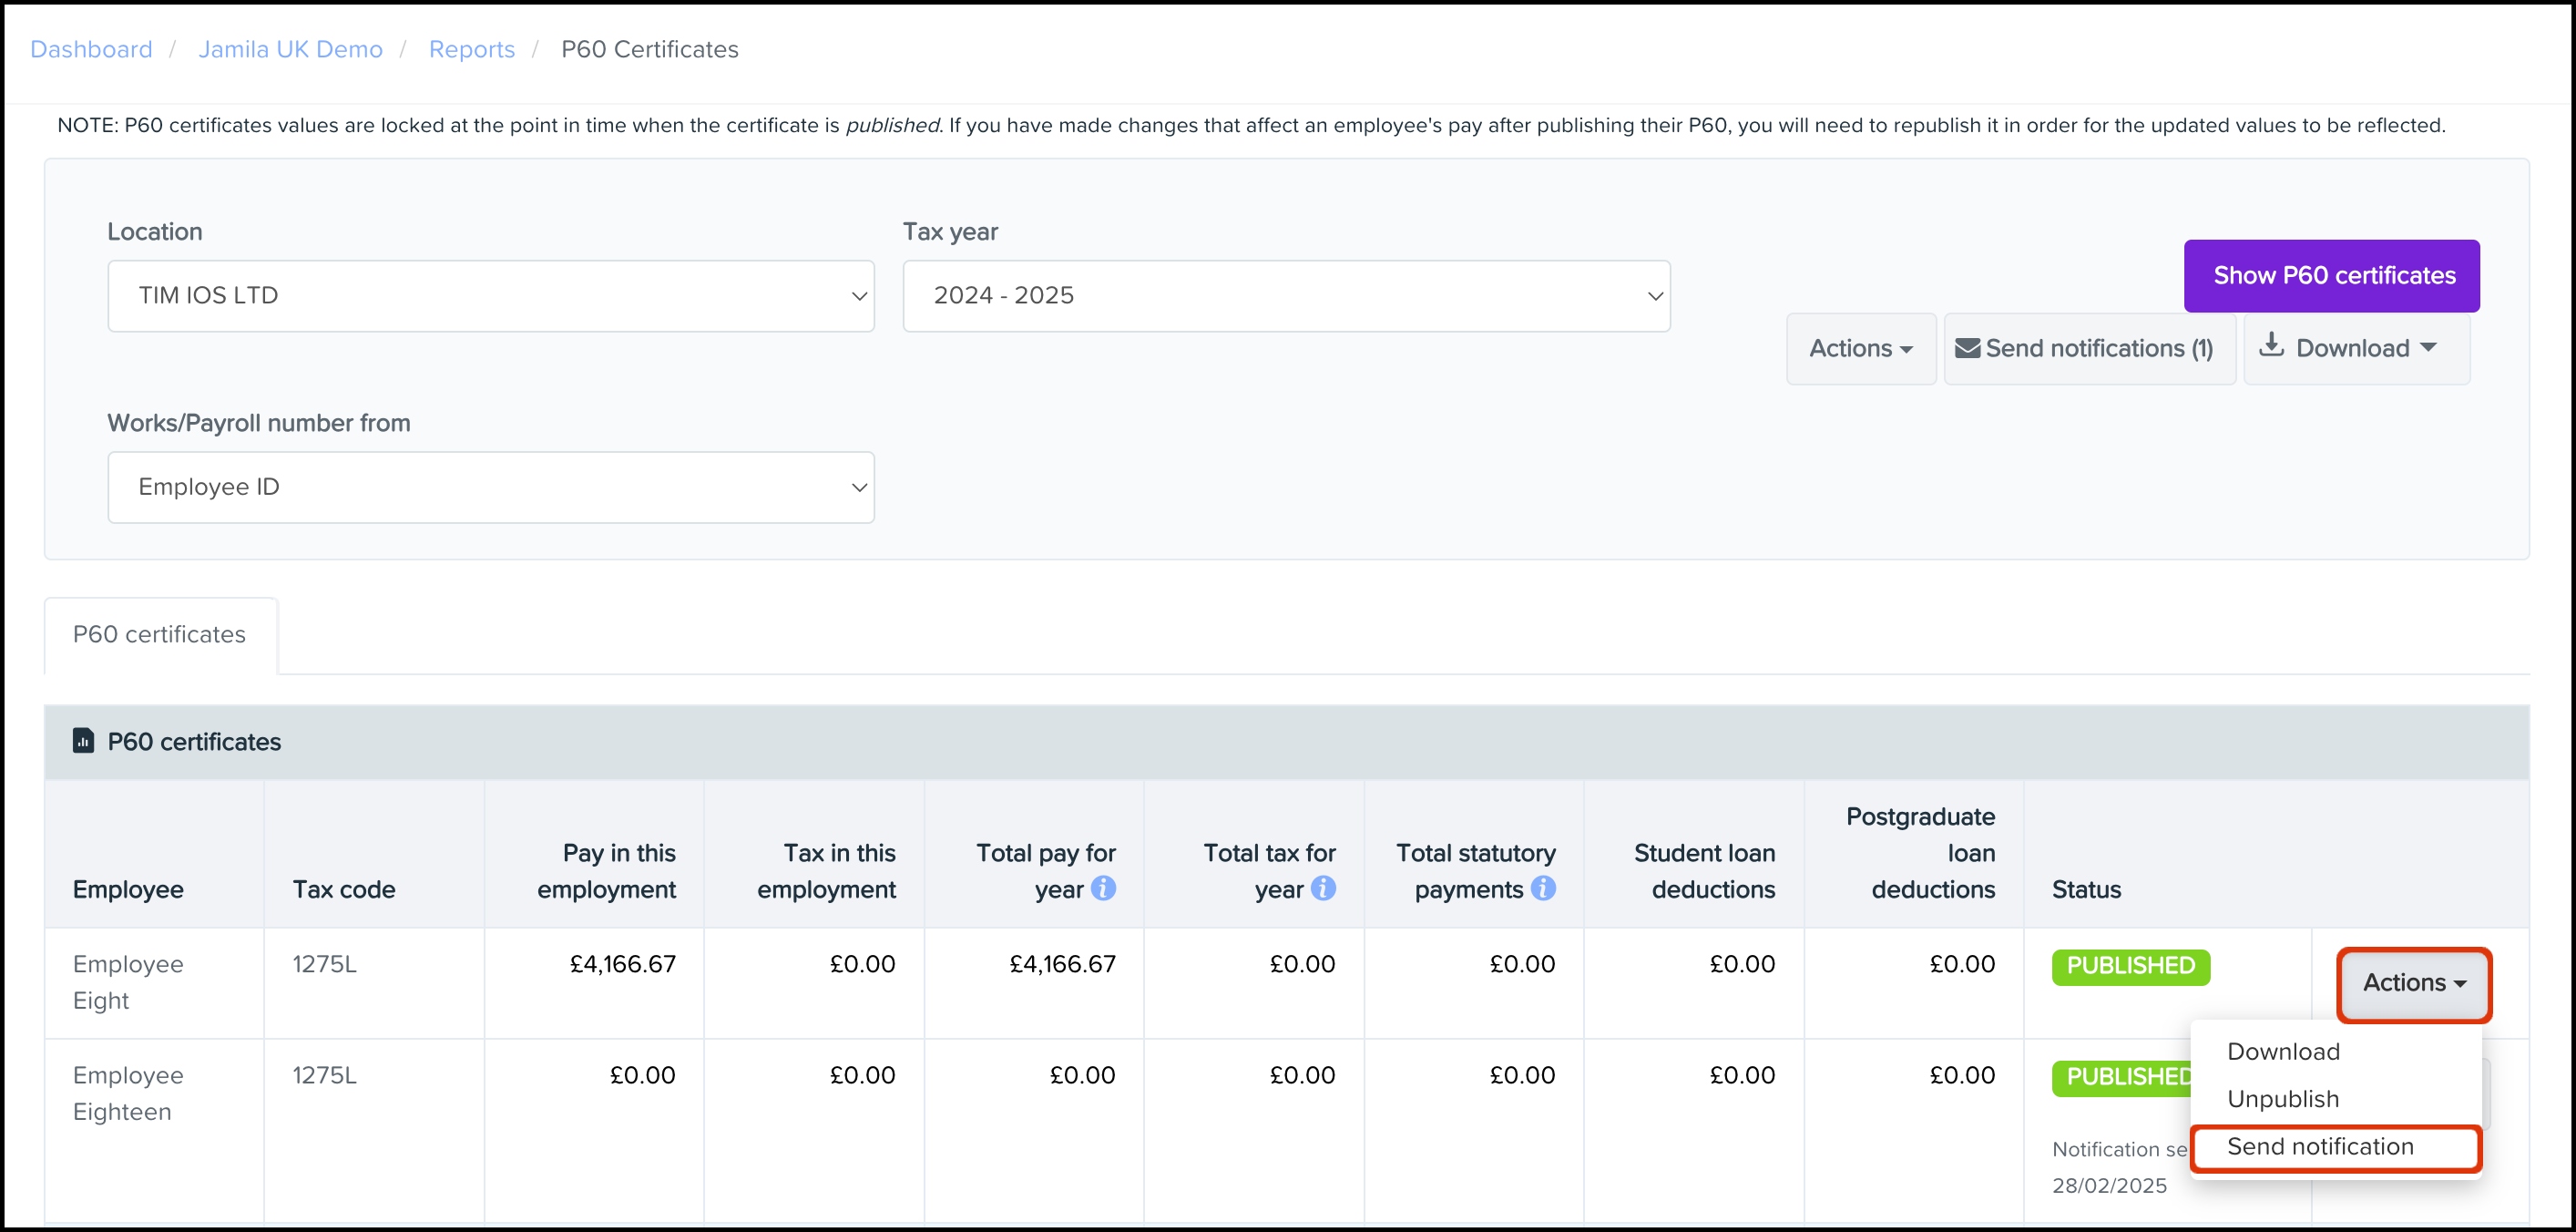Viewport: 2576px width, 1232px height.
Task: Click the info icon beside Total statutory payments
Action: (x=1543, y=888)
